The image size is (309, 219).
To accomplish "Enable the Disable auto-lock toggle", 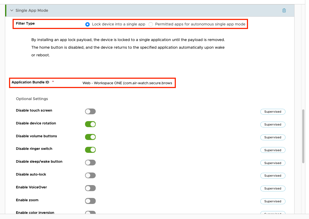I will 90,176.
